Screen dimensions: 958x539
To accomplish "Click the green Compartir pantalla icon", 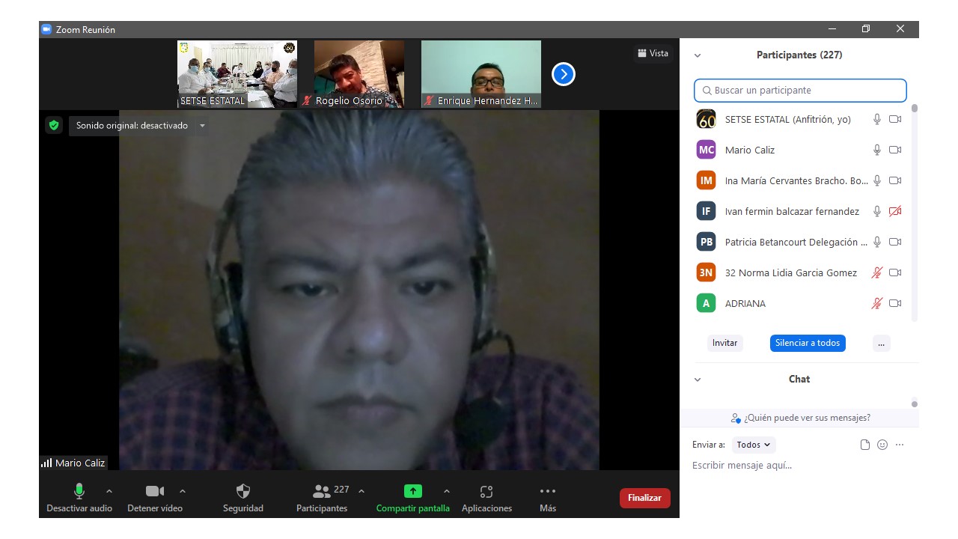I will click(x=413, y=491).
